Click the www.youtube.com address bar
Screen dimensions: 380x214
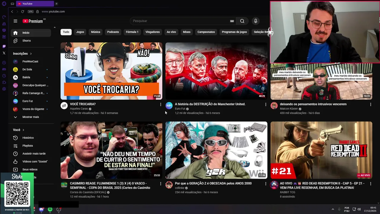53,12
